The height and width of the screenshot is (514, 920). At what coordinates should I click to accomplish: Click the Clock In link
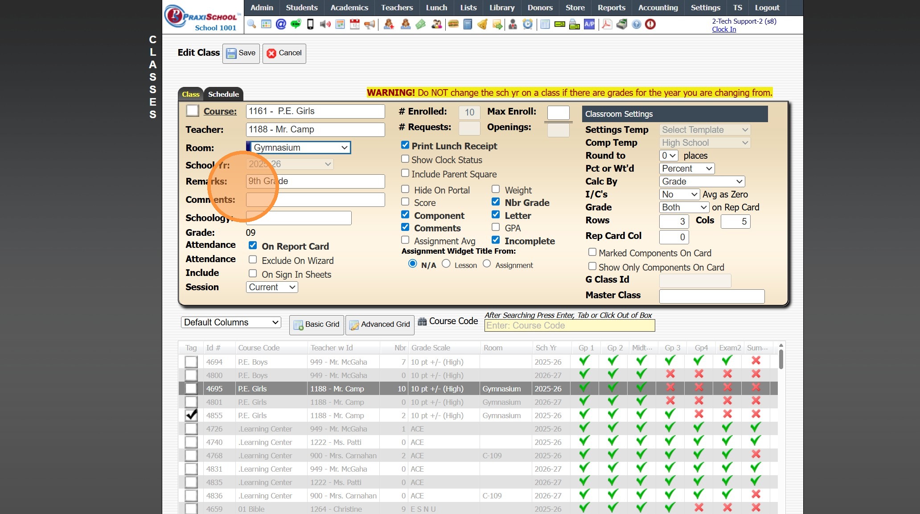[x=724, y=29]
